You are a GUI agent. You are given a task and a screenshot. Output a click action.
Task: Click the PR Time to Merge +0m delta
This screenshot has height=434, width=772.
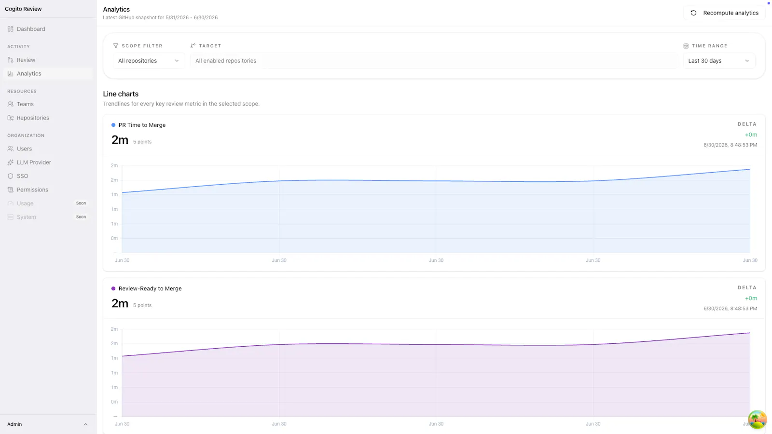[x=751, y=135]
